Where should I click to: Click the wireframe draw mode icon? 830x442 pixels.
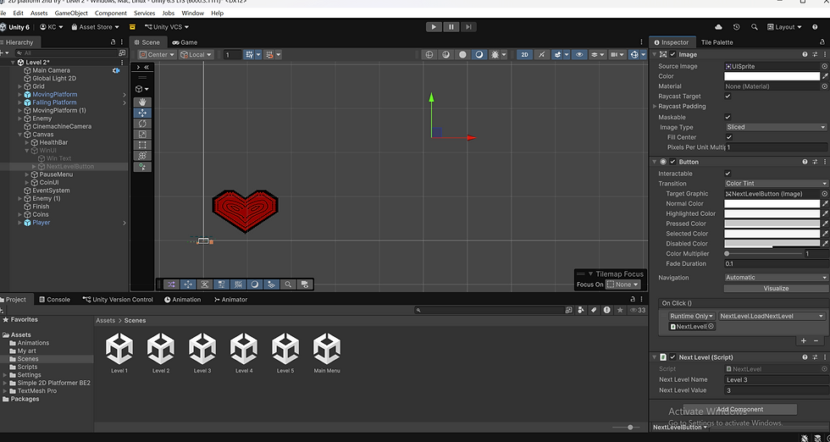pyautogui.click(x=429, y=54)
